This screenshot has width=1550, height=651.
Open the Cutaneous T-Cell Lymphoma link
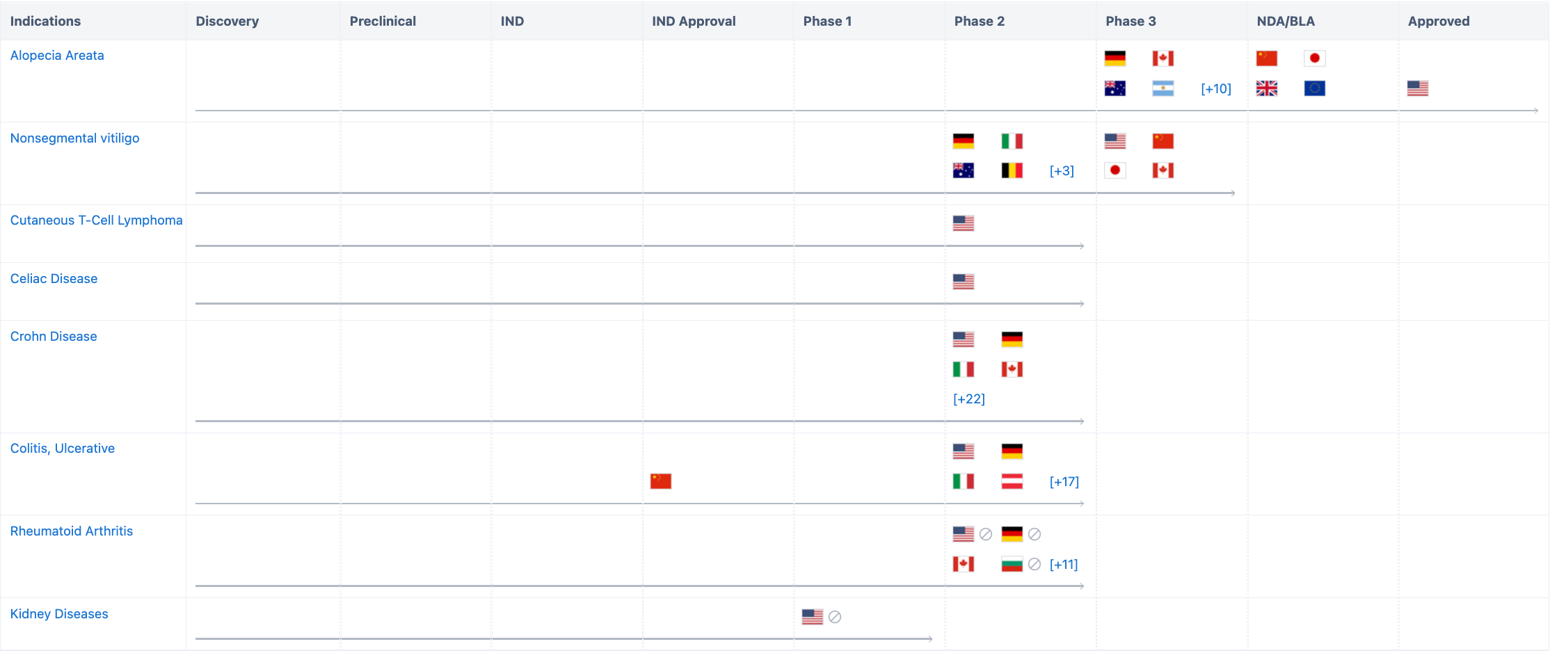point(96,220)
